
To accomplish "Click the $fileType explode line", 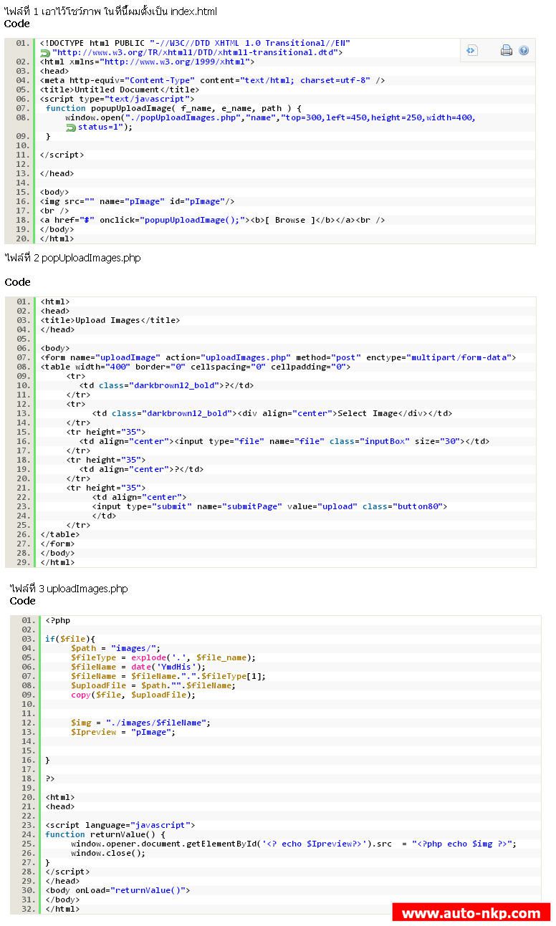I will pos(163,657).
